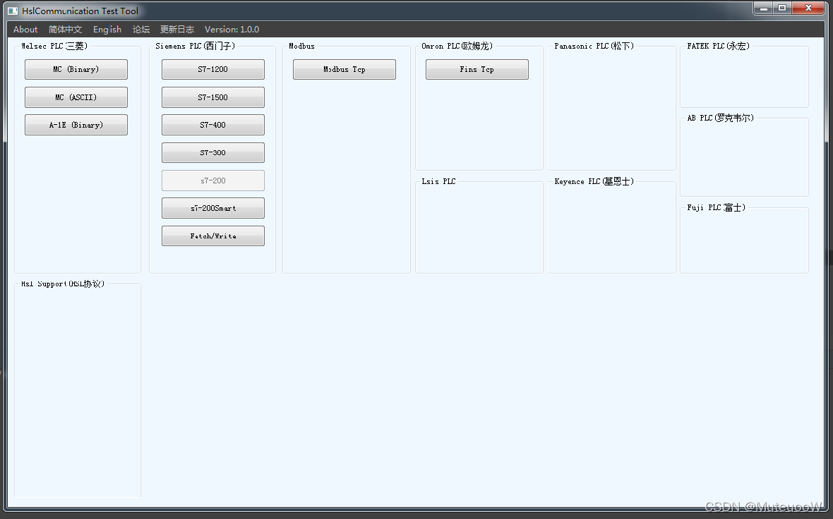Click the Siemens PLC (西门子) group label
The width and height of the screenshot is (833, 519).
point(195,46)
